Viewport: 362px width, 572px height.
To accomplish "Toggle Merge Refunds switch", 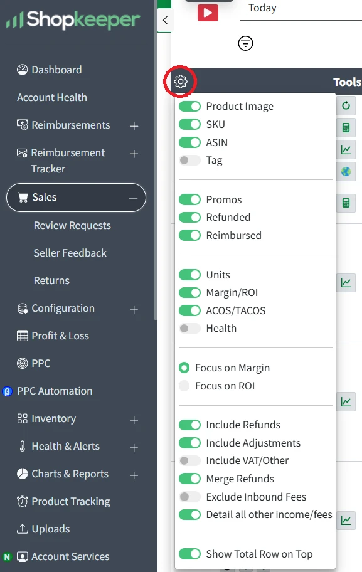I will [189, 479].
